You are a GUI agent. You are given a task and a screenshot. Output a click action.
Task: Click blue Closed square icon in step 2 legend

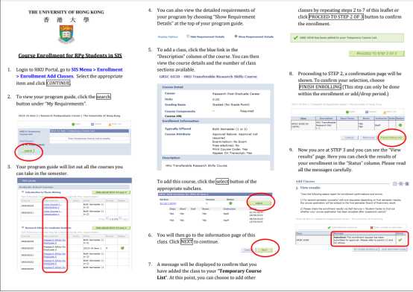[92, 124]
